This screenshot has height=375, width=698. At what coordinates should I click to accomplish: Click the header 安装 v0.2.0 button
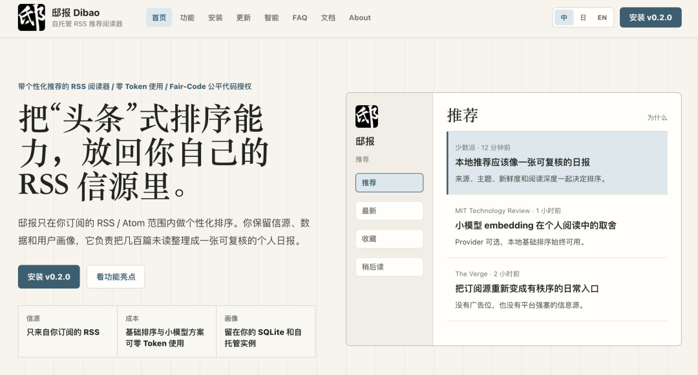[x=650, y=18]
